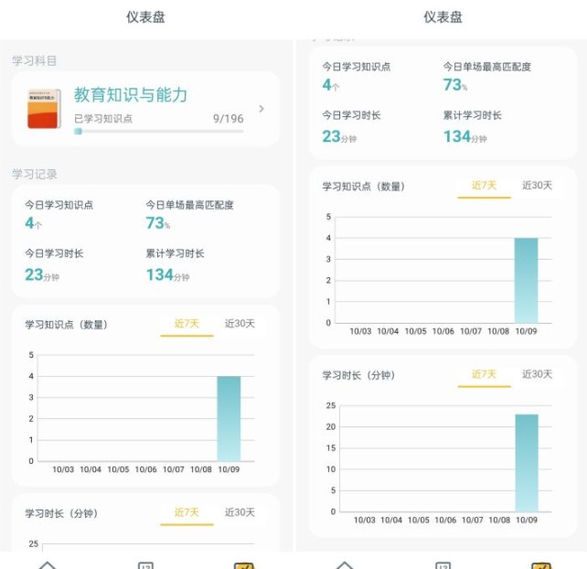Left screen: click the 学习时长（分钟）chart title
Image resolution: width=587 pixels, height=569 pixels.
(x=61, y=513)
